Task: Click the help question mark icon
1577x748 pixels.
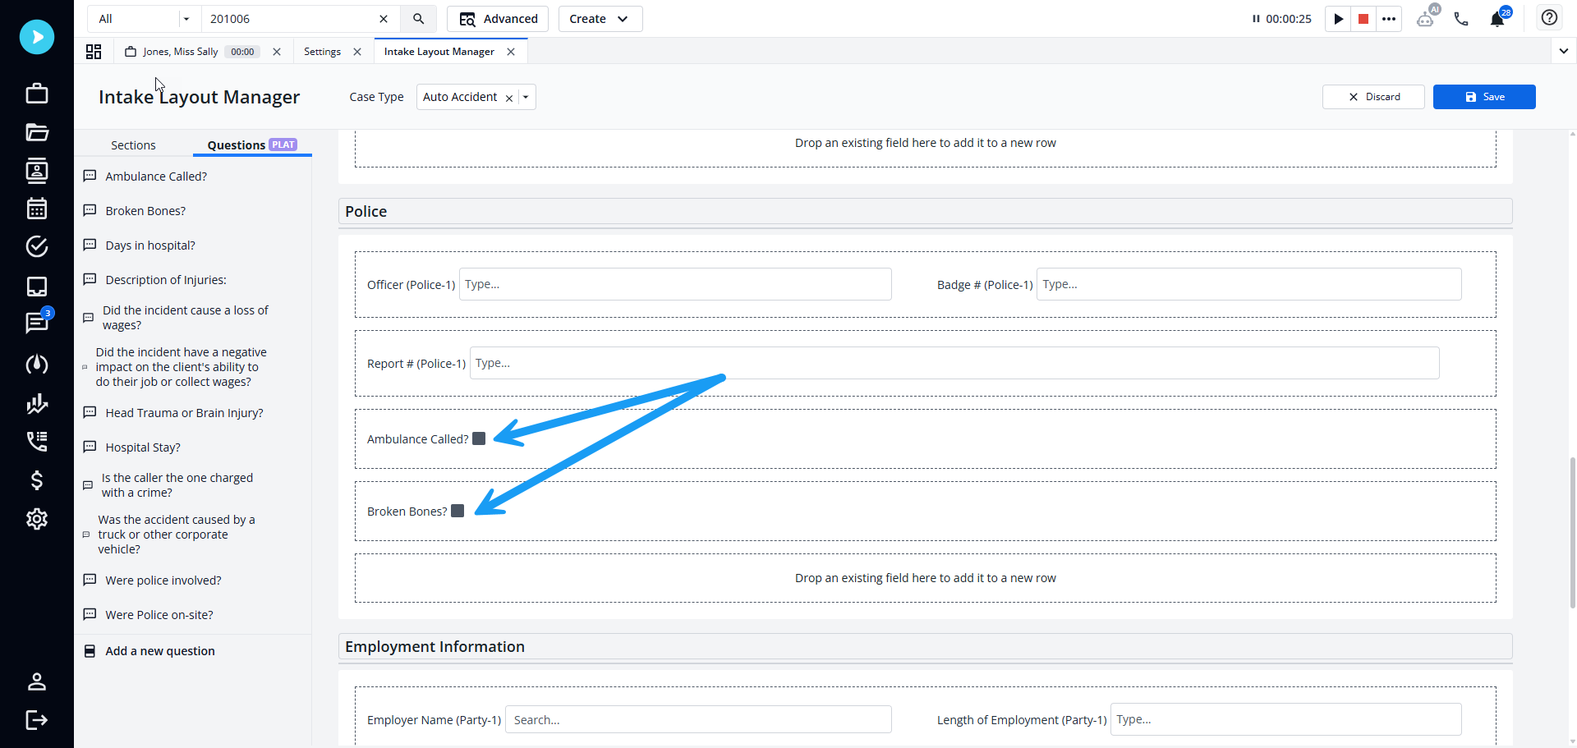Action: coord(1549,17)
